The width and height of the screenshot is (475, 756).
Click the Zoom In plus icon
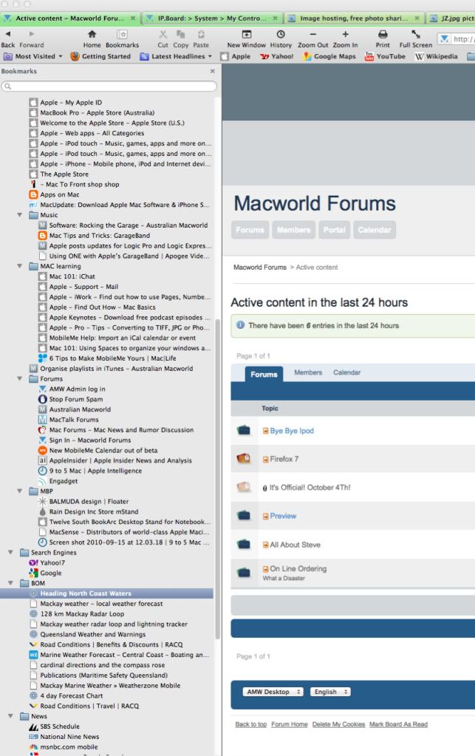pyautogui.click(x=345, y=34)
